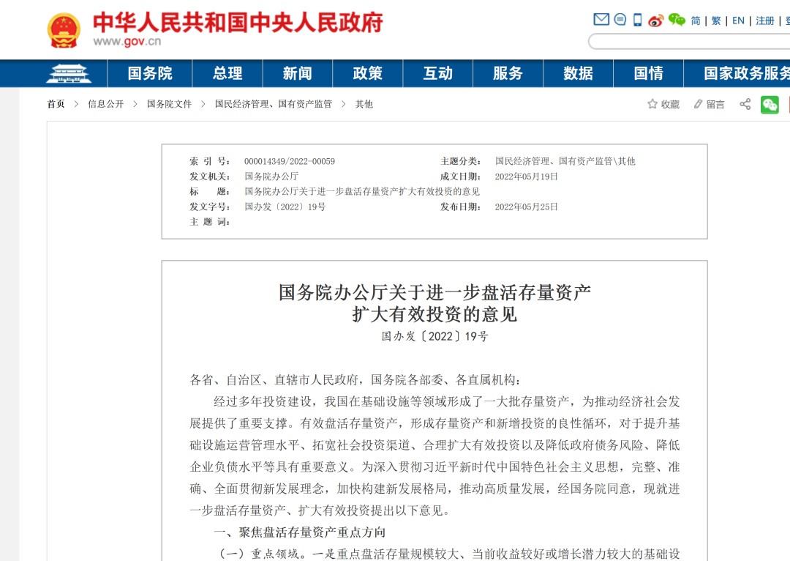Image resolution: width=790 pixels, height=561 pixels.
Task: Click the government building icon in navbar
Action: tap(69, 73)
